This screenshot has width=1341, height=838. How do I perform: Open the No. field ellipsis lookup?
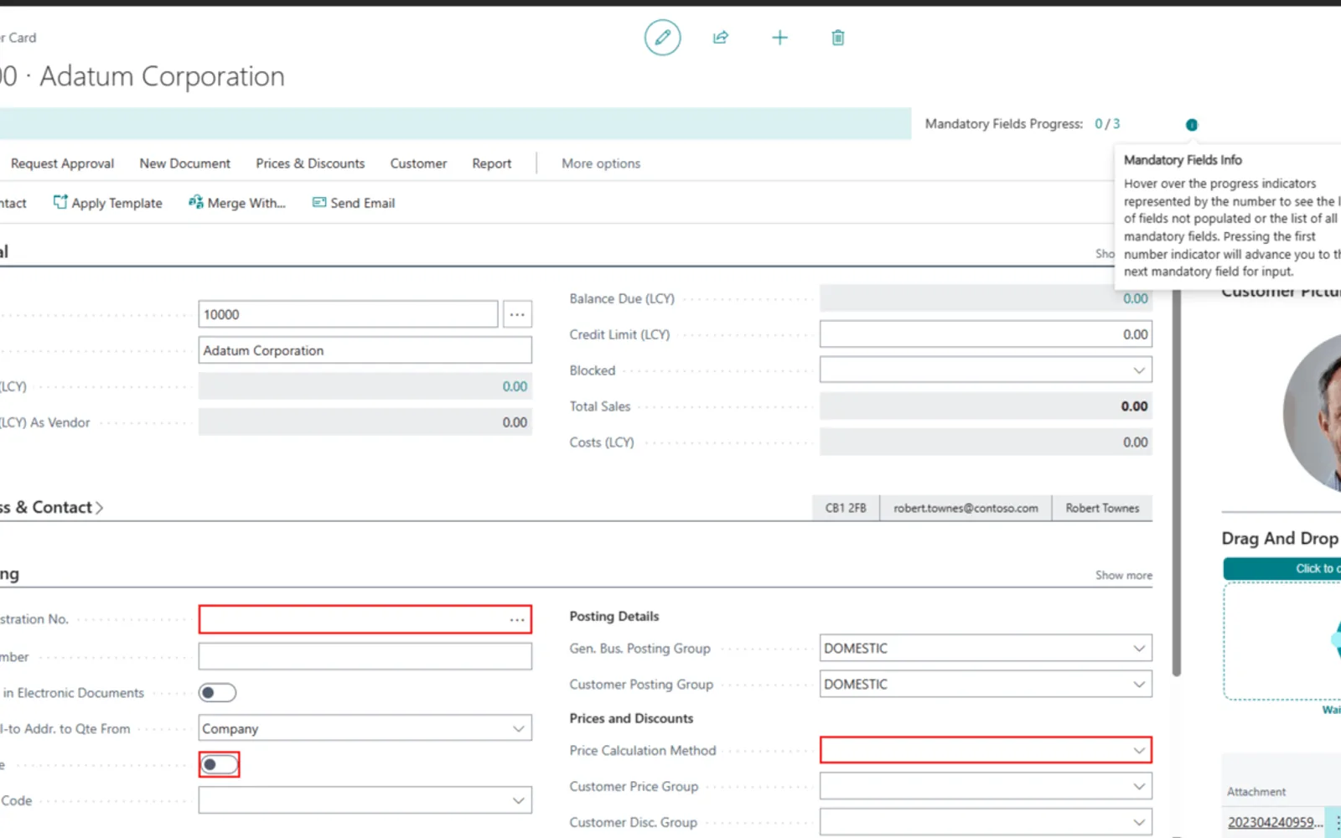pyautogui.click(x=517, y=314)
